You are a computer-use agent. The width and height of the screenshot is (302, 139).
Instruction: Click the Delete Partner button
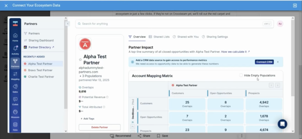[x=100, y=127]
